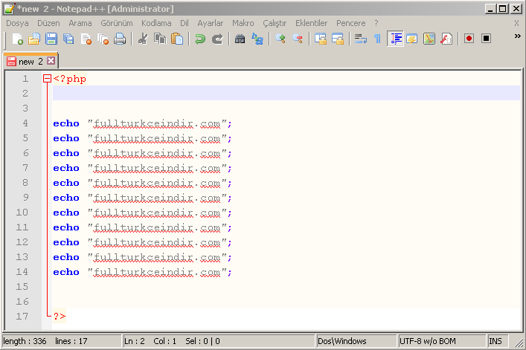Stop macro recording square button

click(x=486, y=39)
